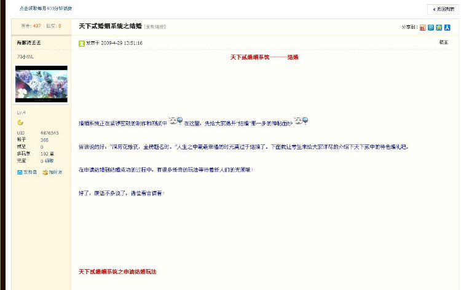This screenshot has width=461, height=290.
Task: Click the red subheading 天下贰婚姻系统之申请结婚玩法
Action: click(117, 272)
